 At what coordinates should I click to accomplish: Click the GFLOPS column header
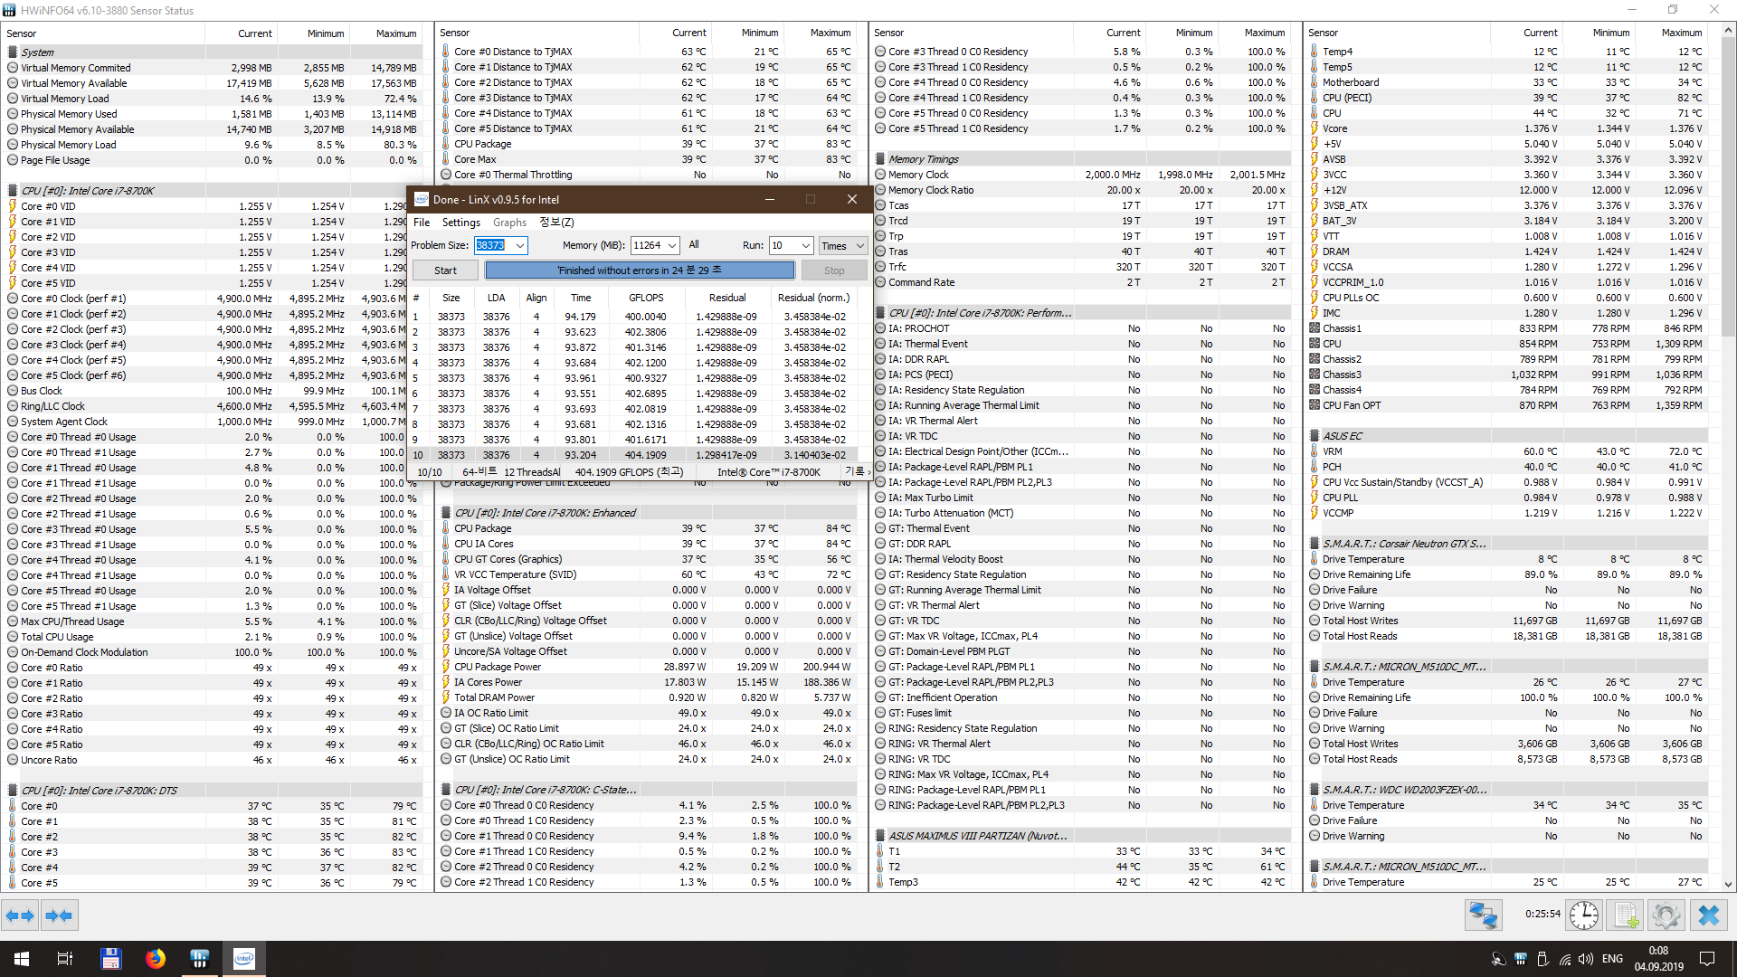(x=646, y=298)
